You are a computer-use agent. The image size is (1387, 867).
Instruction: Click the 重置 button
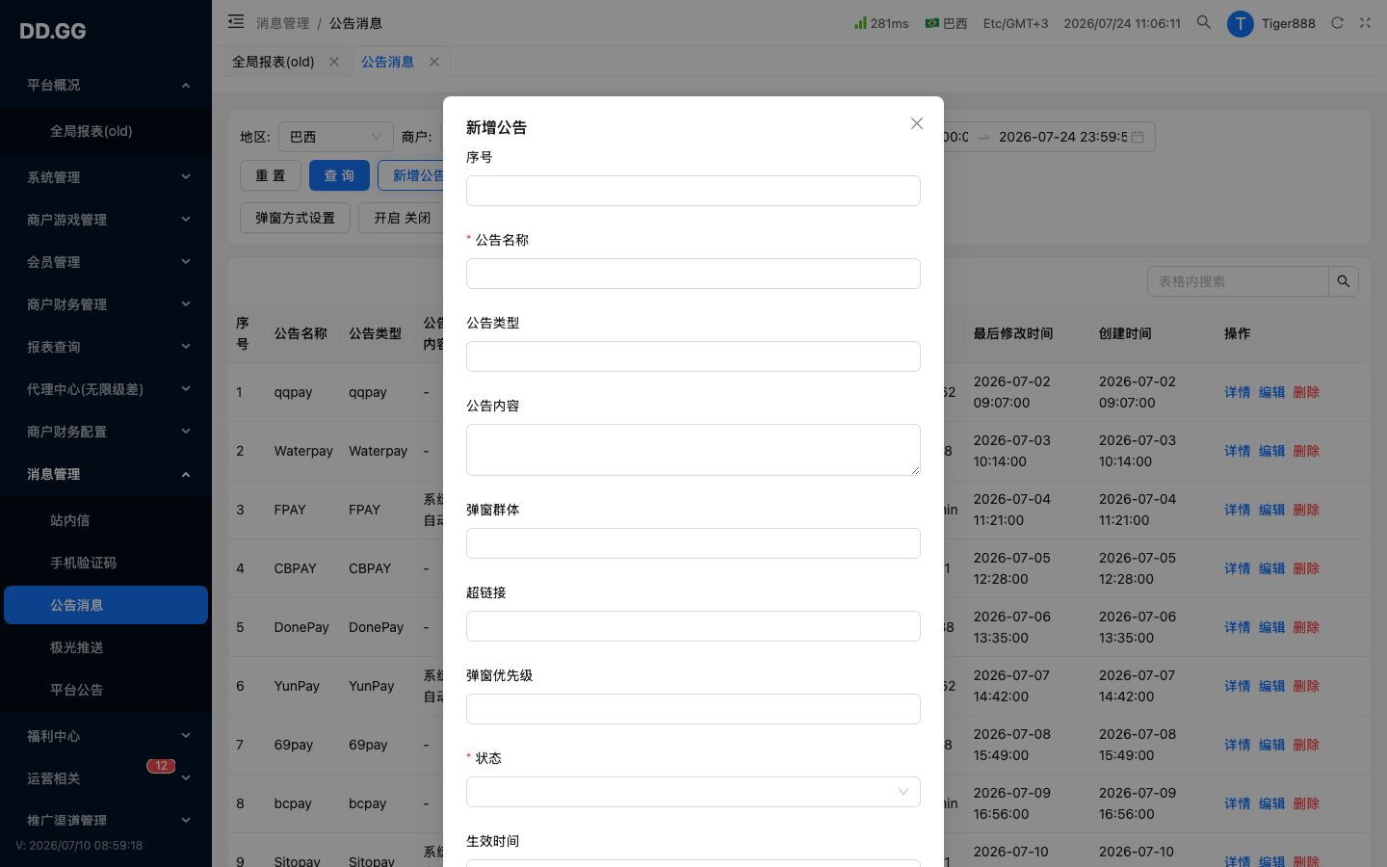click(x=271, y=175)
